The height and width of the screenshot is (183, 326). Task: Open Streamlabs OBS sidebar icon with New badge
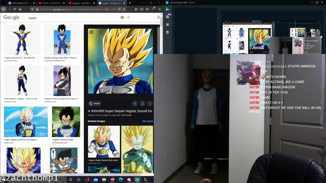pyautogui.click(x=168, y=17)
